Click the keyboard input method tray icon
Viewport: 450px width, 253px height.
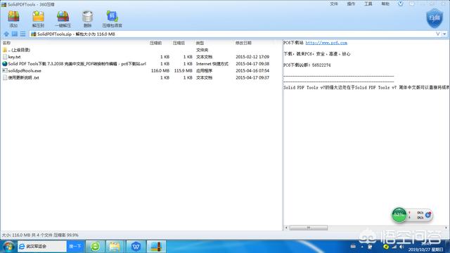coord(353,247)
